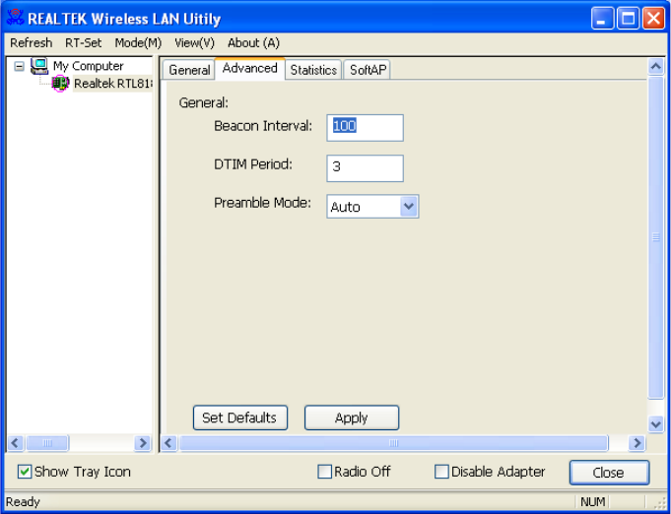Click the Apply button
The width and height of the screenshot is (671, 514).
point(352,418)
